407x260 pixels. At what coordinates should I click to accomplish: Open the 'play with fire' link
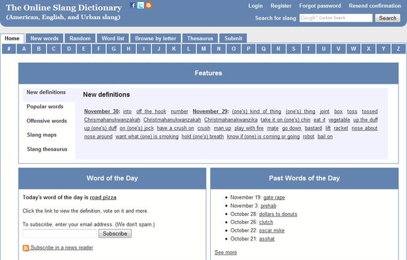click(249, 128)
